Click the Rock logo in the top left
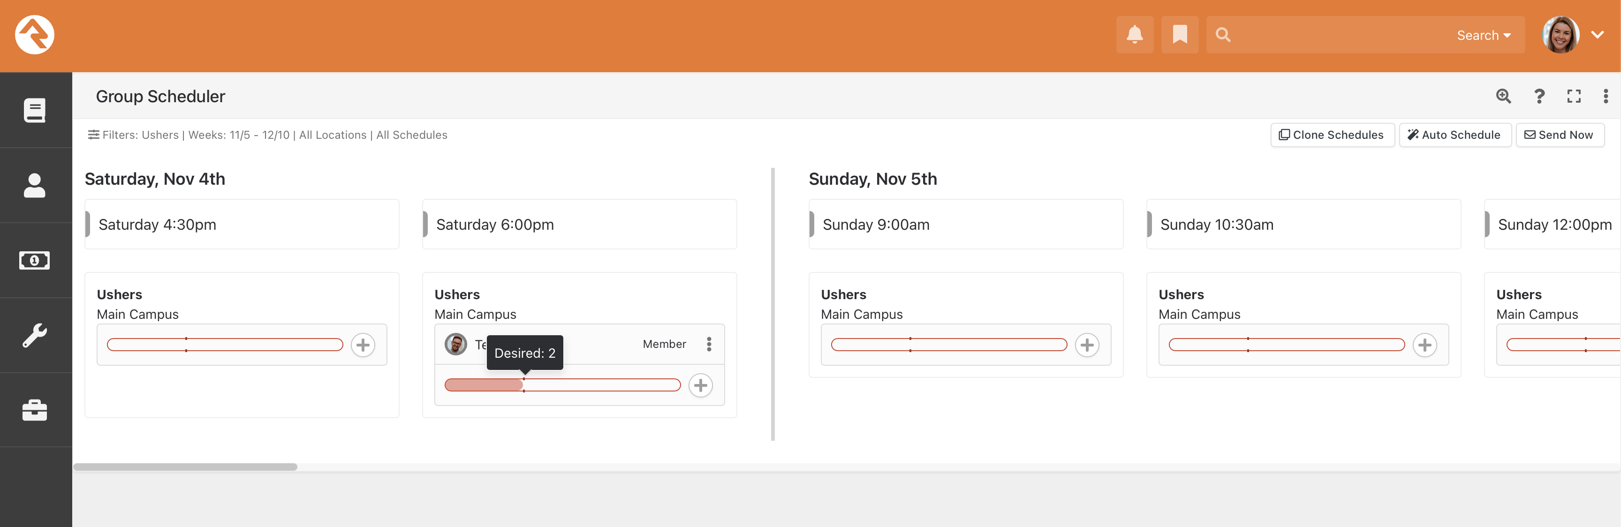 point(36,35)
